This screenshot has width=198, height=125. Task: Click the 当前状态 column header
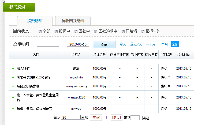point(166,55)
